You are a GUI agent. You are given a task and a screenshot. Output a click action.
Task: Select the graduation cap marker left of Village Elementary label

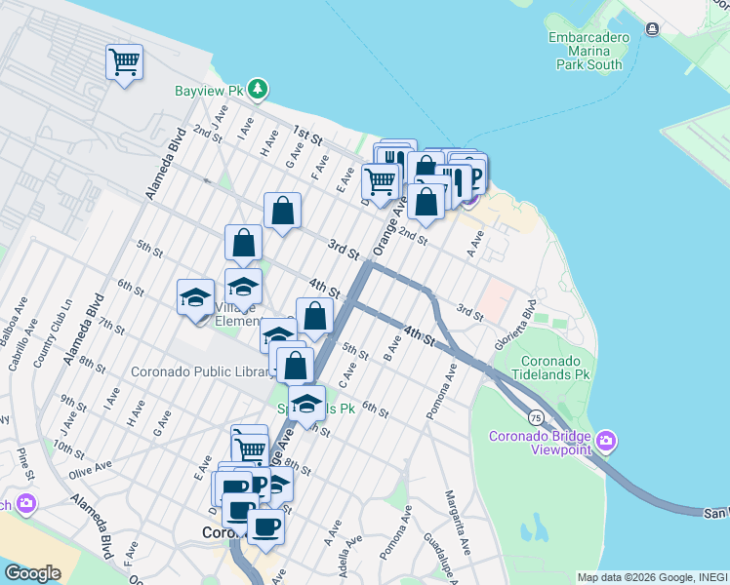[x=195, y=297]
